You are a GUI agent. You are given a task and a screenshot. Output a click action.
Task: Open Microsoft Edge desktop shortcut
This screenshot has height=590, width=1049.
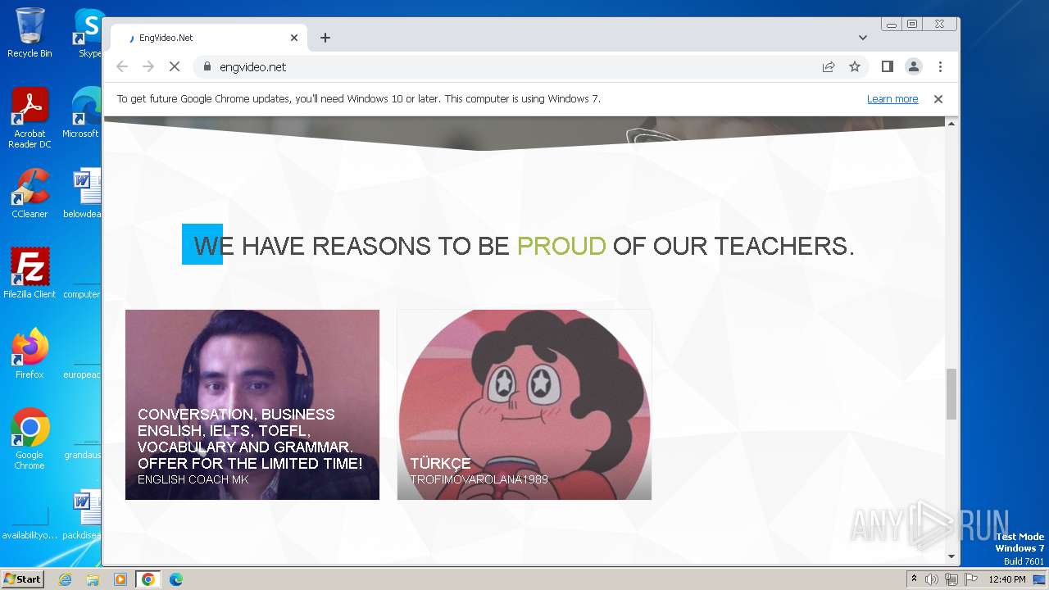coord(83,113)
